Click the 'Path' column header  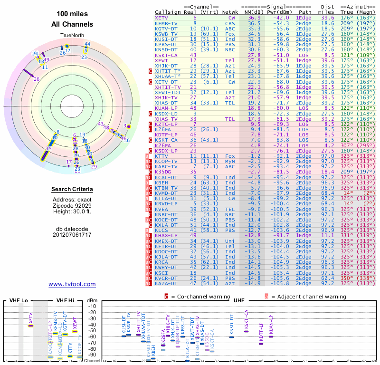coord(305,12)
